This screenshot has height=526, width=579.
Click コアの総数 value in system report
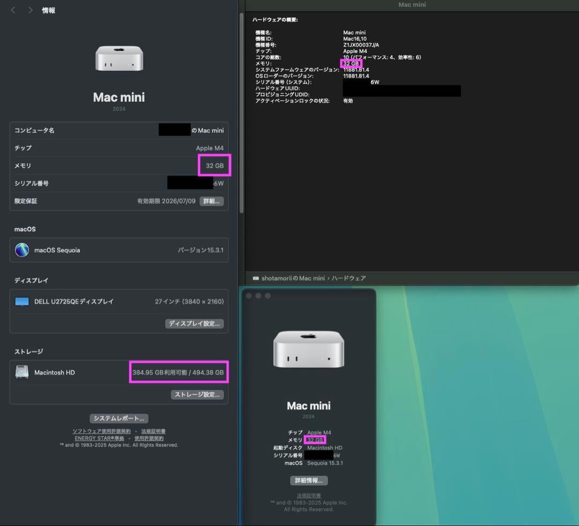(382, 57)
